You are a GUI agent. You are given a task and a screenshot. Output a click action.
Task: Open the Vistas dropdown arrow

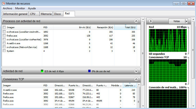(186, 21)
